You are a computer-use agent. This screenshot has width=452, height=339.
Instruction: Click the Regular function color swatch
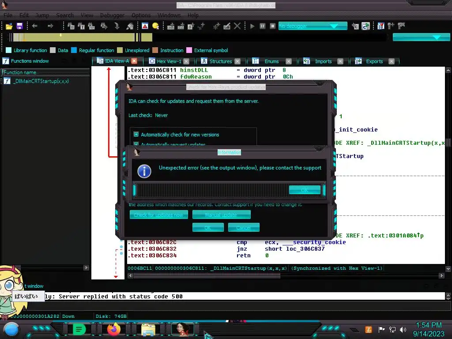[x=74, y=50]
